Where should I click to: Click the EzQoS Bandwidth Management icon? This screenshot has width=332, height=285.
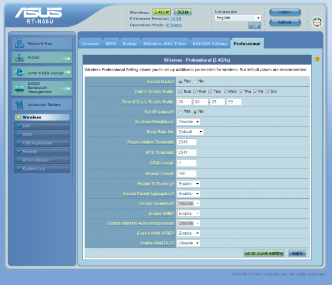click(19, 88)
